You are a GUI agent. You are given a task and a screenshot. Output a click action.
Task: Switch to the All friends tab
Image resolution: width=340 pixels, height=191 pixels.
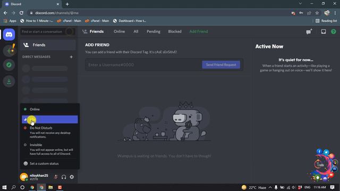pos(136,32)
